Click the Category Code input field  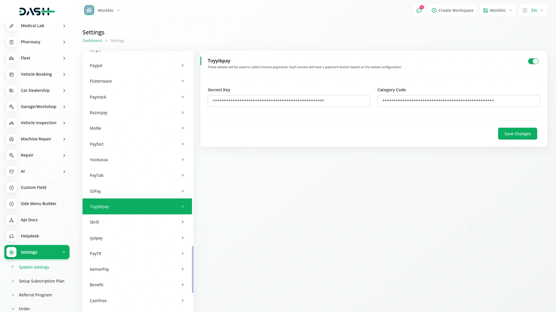(x=458, y=101)
